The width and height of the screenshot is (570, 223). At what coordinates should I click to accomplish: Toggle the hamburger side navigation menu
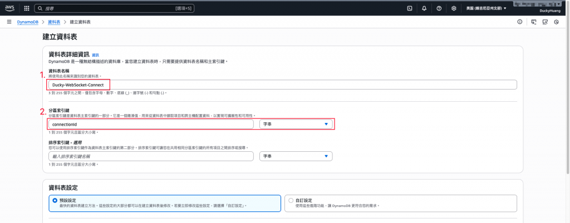(9, 22)
